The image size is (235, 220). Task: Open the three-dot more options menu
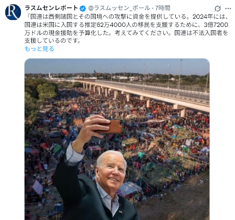point(228,8)
